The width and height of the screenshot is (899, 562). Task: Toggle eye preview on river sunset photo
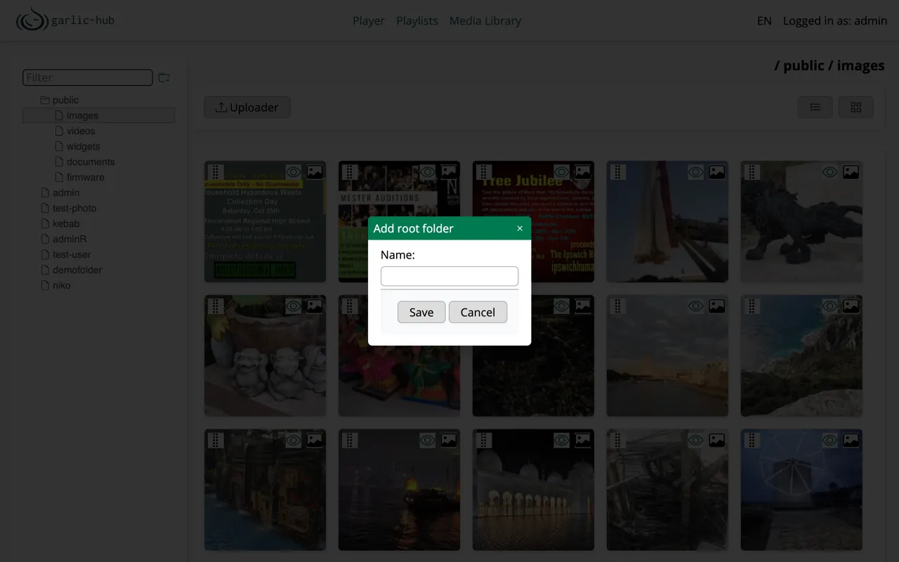695,306
